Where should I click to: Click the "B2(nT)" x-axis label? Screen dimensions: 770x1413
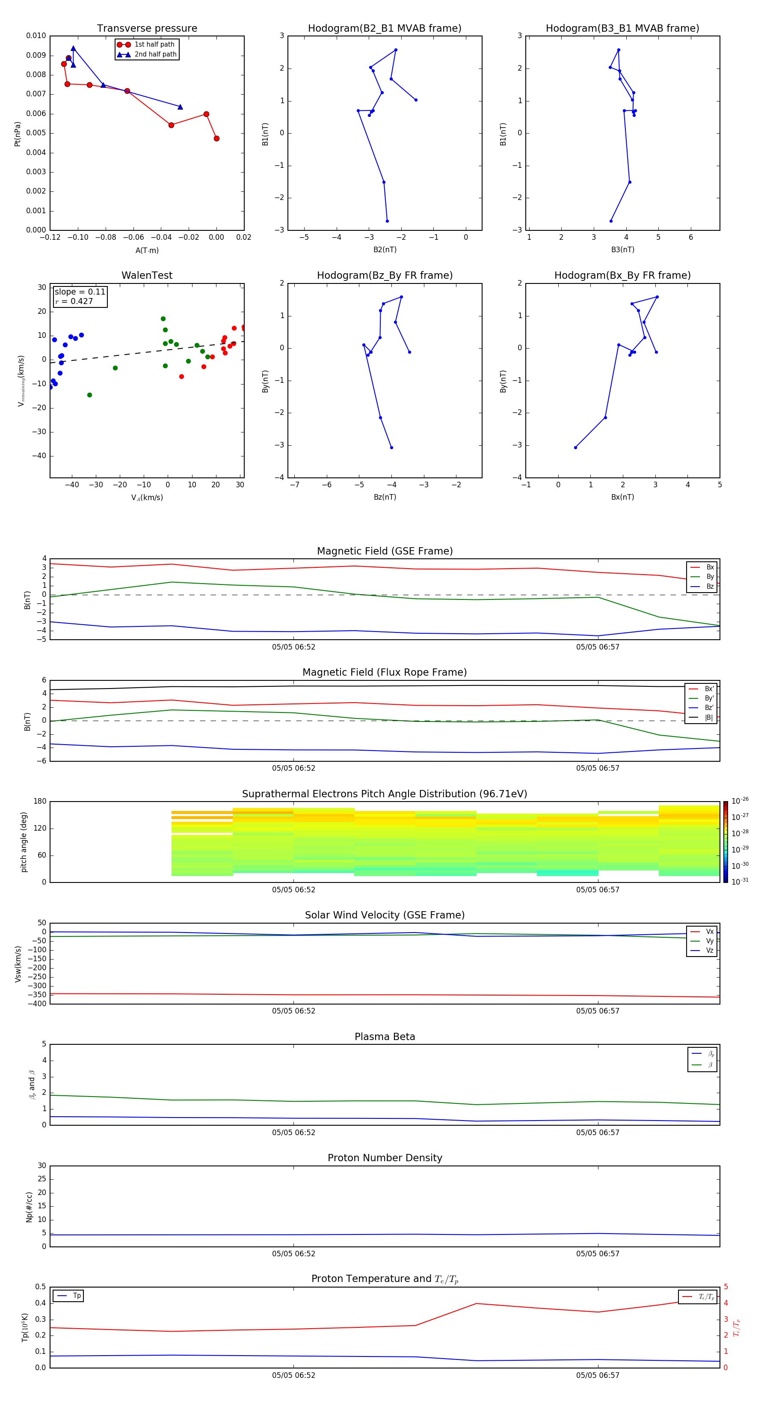[385, 250]
